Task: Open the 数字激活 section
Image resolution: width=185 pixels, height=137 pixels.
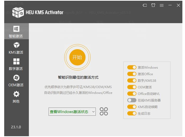Action: click(16, 64)
